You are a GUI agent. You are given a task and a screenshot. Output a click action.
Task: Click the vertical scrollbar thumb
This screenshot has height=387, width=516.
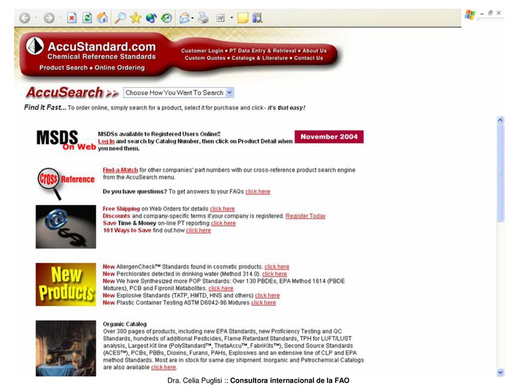pyautogui.click(x=500, y=173)
